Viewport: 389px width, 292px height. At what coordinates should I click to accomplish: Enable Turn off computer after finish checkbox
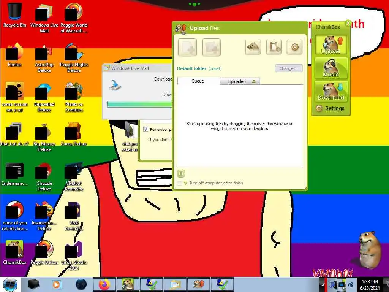[179, 183]
